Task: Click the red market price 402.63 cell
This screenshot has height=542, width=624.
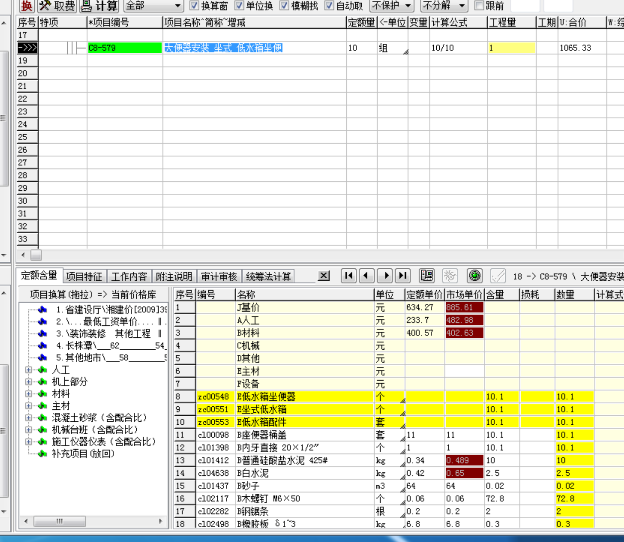Action: tap(464, 333)
